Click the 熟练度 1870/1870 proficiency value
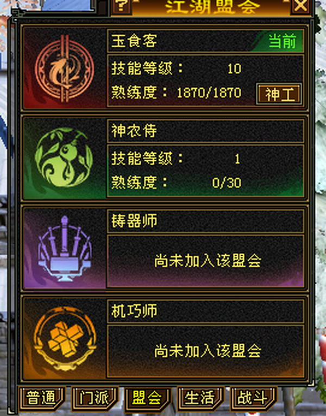Image resolution: width=326 pixels, height=416 pixels. pyautogui.click(x=209, y=92)
